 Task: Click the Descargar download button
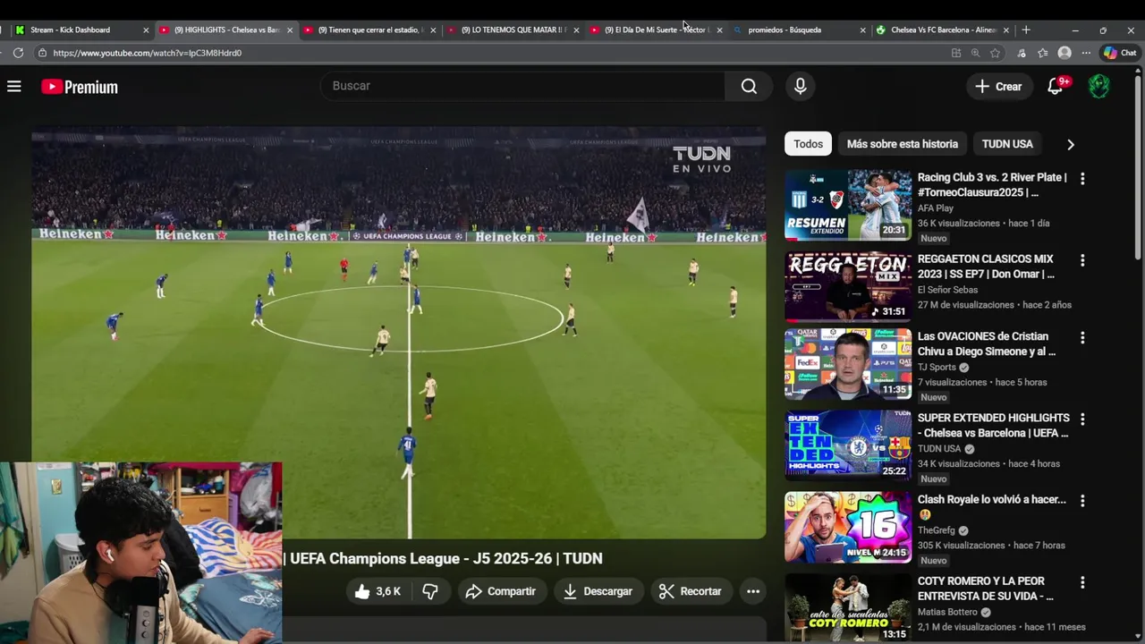point(598,591)
